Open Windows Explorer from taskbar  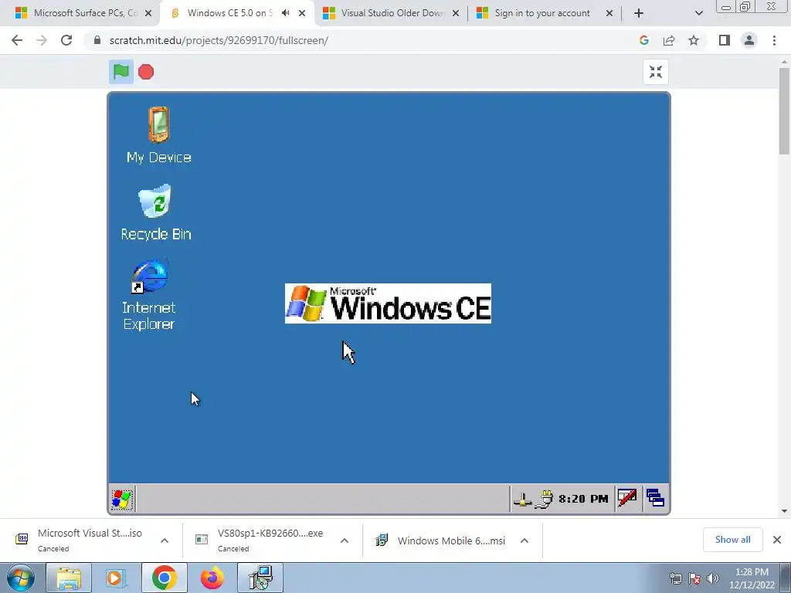click(69, 578)
